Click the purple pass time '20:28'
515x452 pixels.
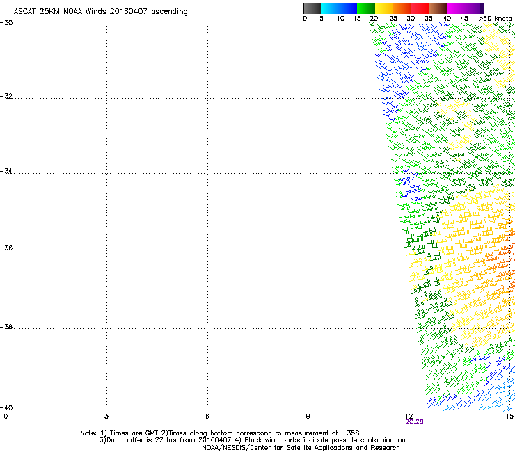pos(414,422)
